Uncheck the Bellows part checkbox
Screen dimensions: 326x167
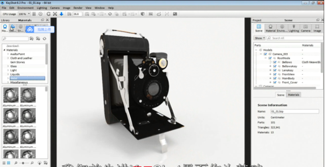click(x=275, y=62)
